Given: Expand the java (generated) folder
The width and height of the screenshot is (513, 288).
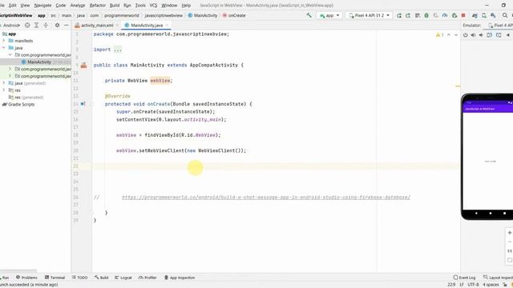Looking at the screenshot, I should click(x=4, y=83).
